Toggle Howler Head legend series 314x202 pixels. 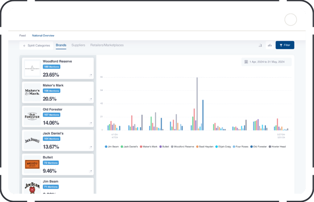[277, 147]
